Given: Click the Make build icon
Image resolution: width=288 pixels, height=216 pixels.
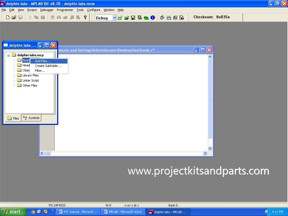Looking at the screenshot, I should pos(162,18).
